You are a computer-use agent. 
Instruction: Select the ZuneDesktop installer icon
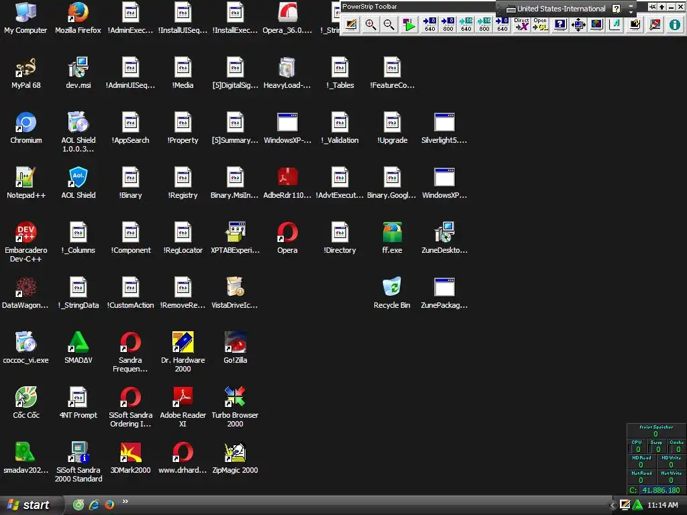click(444, 238)
